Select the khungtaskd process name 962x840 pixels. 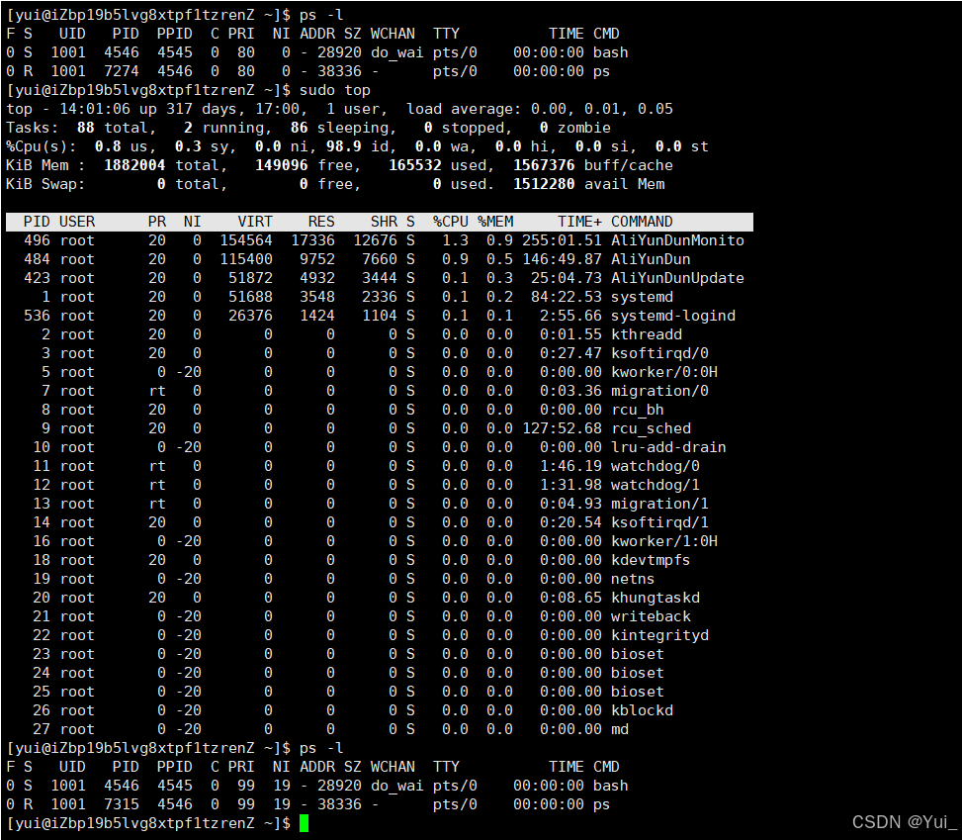656,598
